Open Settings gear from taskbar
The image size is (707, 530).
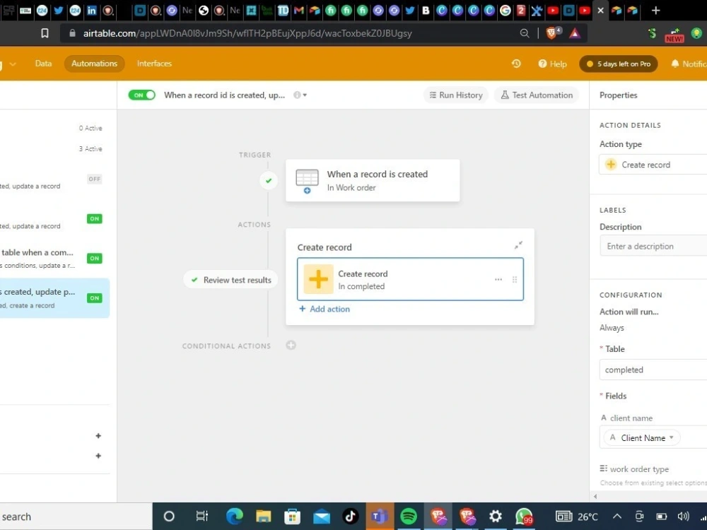[x=495, y=517]
